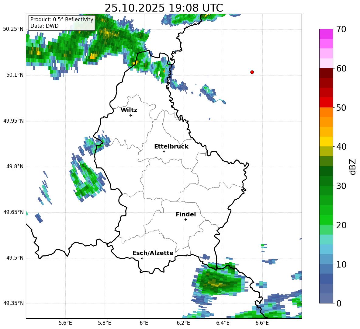Select the Findel city label

coord(186,214)
